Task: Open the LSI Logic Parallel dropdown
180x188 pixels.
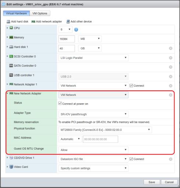Action: click(x=93, y=58)
